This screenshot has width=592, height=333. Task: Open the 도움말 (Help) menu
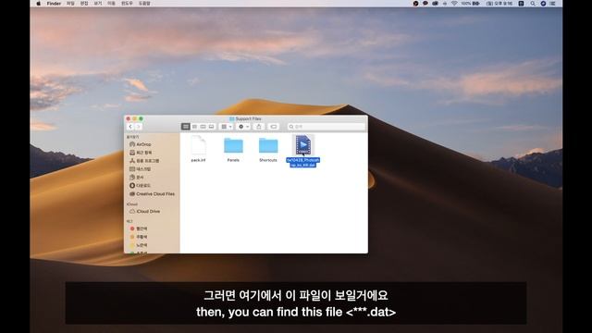144,4
